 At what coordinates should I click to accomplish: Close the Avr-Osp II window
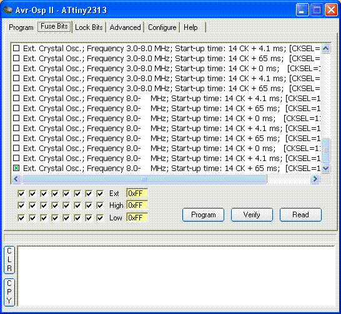coord(331,10)
